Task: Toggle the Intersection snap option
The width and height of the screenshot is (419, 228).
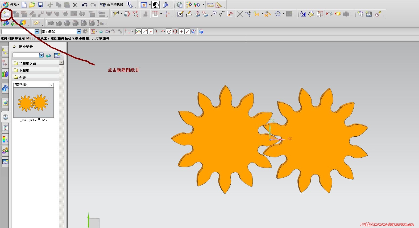Action: click(x=163, y=32)
